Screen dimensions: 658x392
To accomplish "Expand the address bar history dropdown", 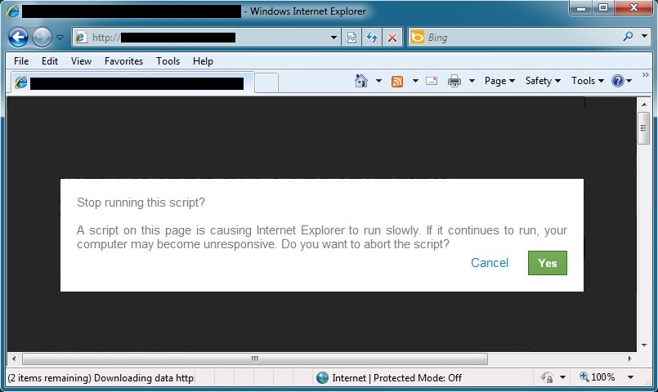I will [333, 38].
